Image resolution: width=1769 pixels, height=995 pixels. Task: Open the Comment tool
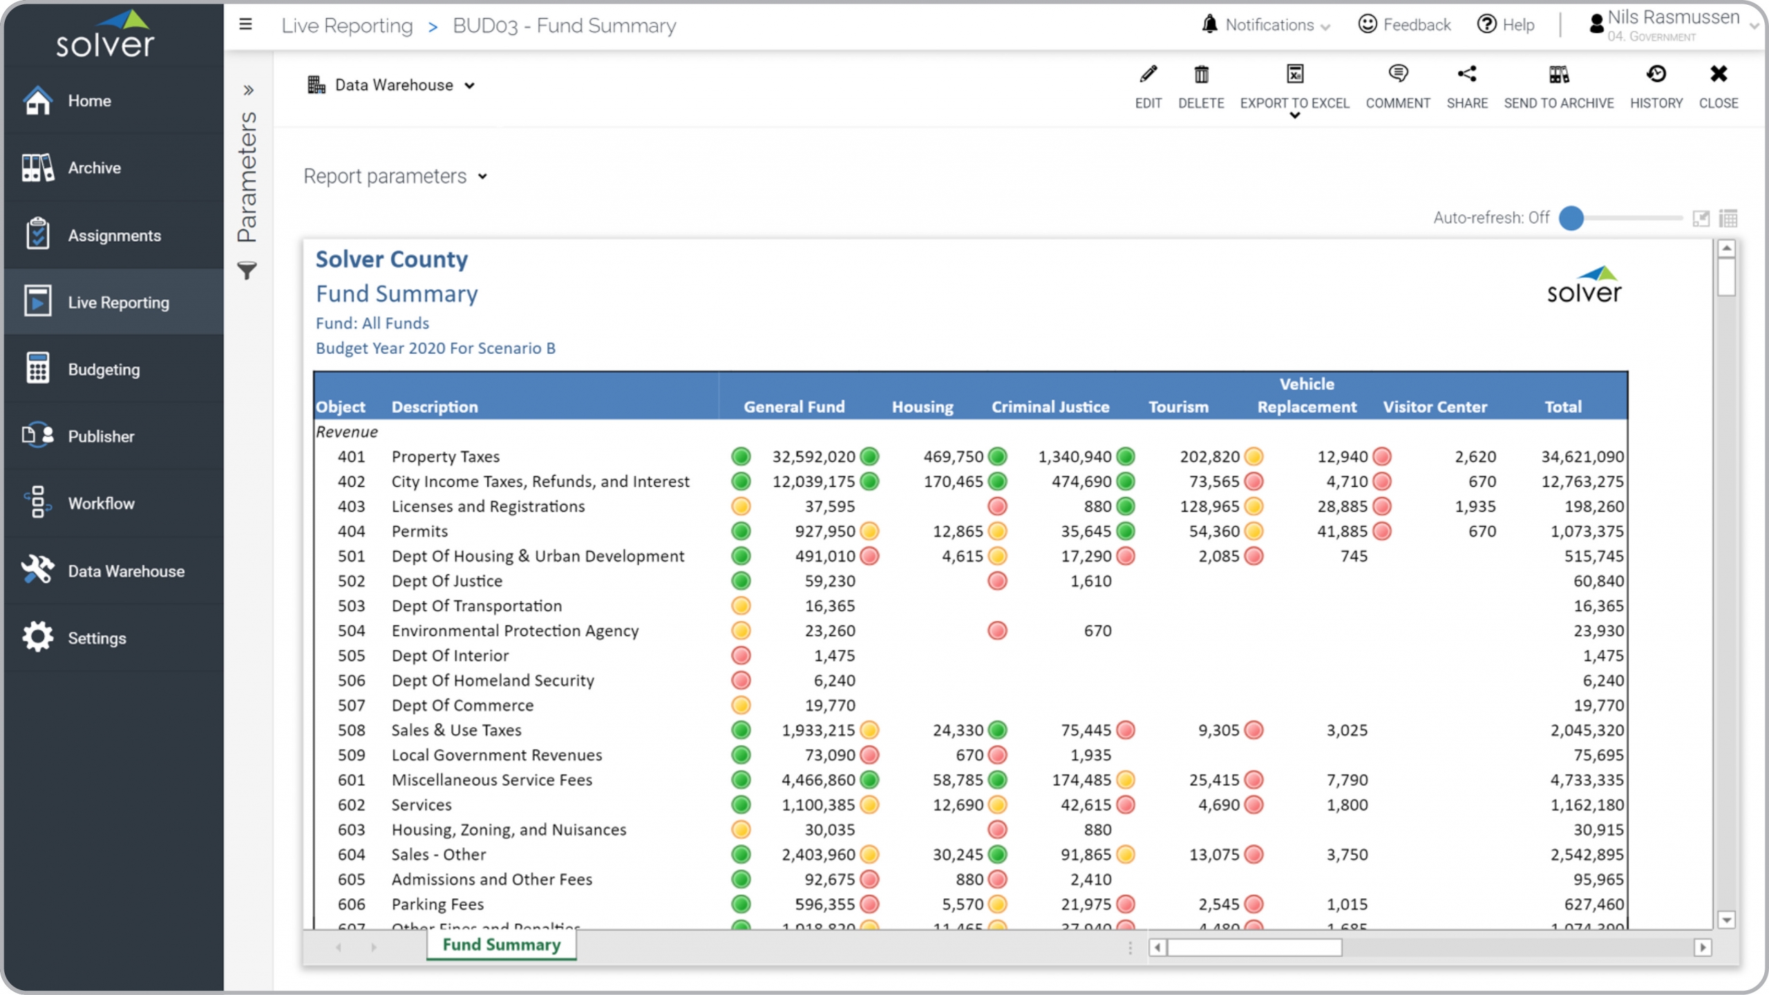[1397, 75]
